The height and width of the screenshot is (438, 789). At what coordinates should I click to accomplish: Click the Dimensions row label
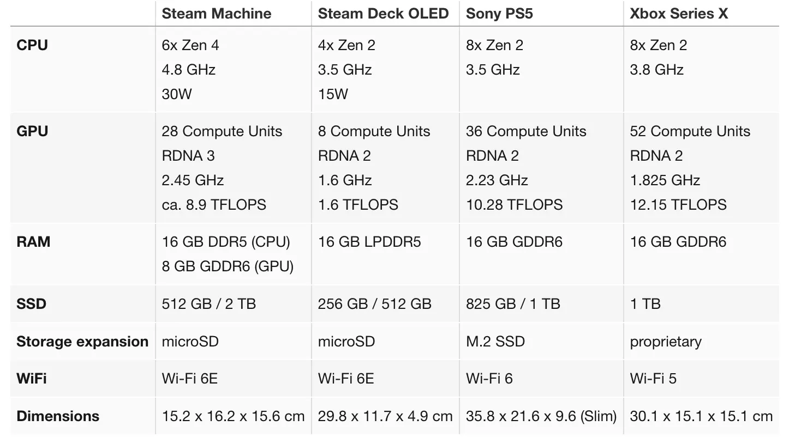point(58,416)
